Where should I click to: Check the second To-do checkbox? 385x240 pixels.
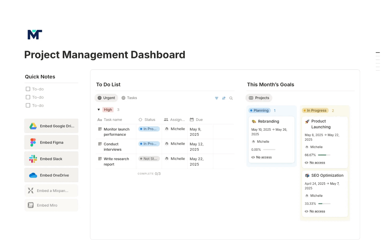tap(28, 97)
